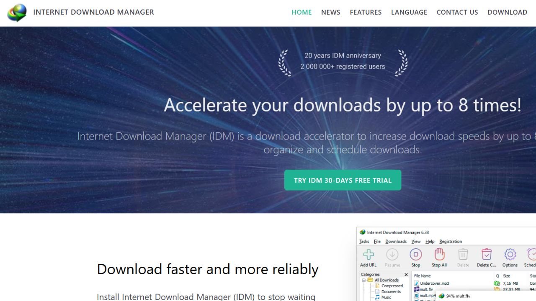536x301 pixels.
Task: Click the Download faster and more reliably heading
Action: coord(208,269)
